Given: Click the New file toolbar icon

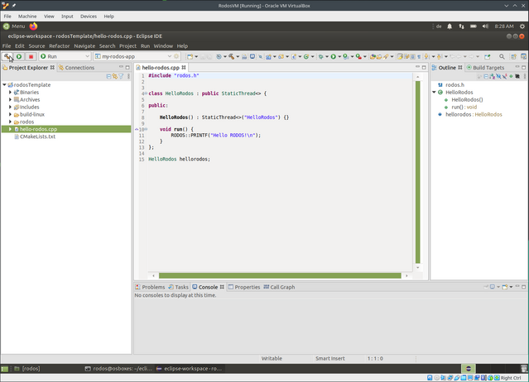Looking at the screenshot, I should click(x=190, y=56).
